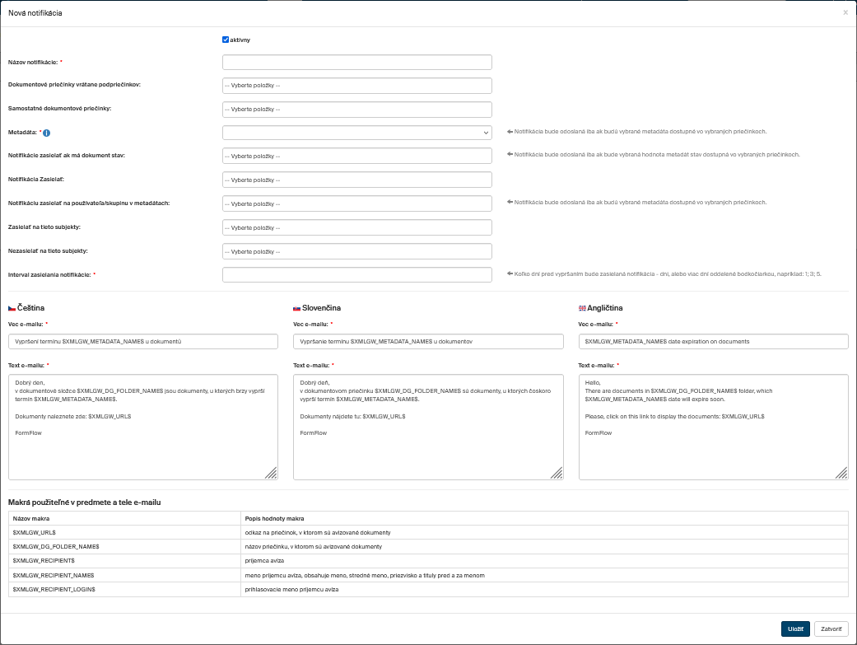Click the Slovenčina Vec e-mailu field
Image resolution: width=857 pixels, height=645 pixels.
[428, 341]
